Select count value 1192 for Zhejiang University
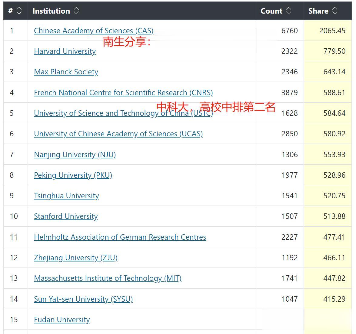Viewport: 356px width, 334px height. pos(289,258)
